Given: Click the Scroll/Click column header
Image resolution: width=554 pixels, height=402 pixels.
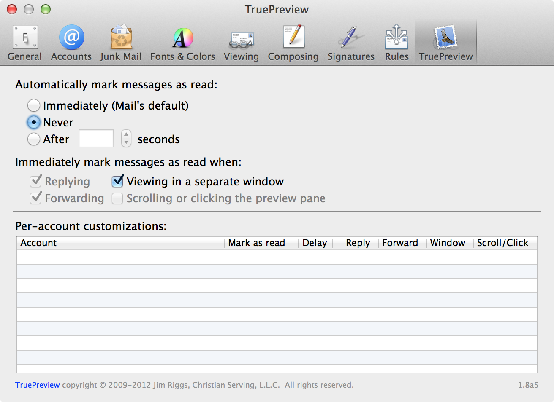Looking at the screenshot, I should pyautogui.click(x=505, y=243).
